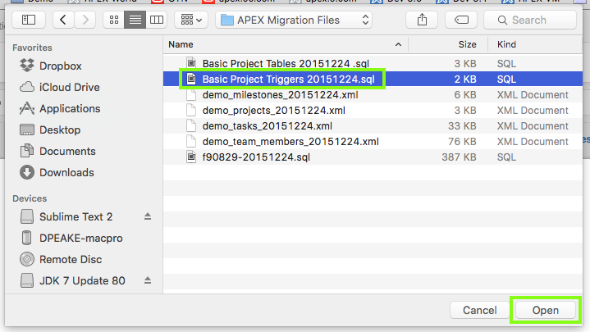Viewport: 590px width, 332px height.
Task: Click the Edit Tags toolbar button
Action: click(461, 20)
